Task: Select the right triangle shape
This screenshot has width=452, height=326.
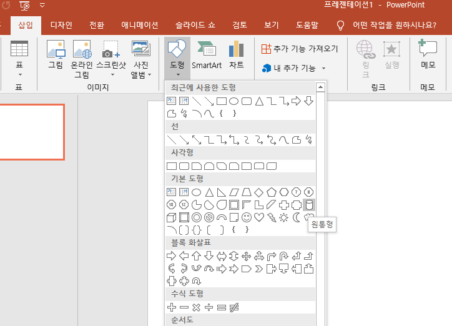Action: pyautogui.click(x=222, y=192)
